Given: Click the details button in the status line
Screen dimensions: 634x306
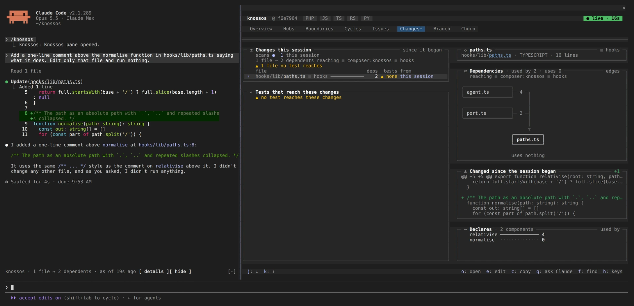Looking at the screenshot, I should pyautogui.click(x=154, y=272).
